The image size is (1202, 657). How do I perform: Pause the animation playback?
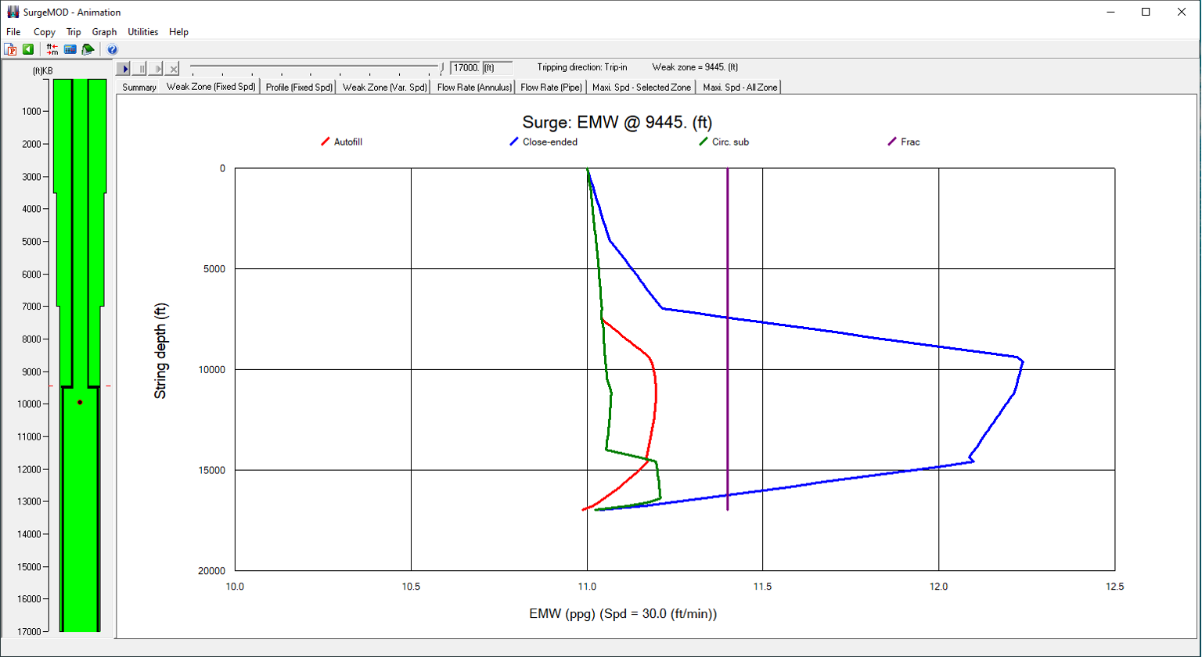[x=140, y=69]
